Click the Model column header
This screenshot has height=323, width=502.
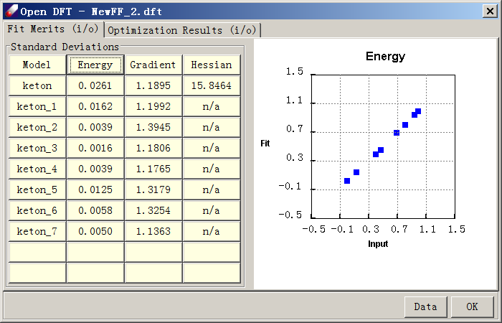click(37, 65)
